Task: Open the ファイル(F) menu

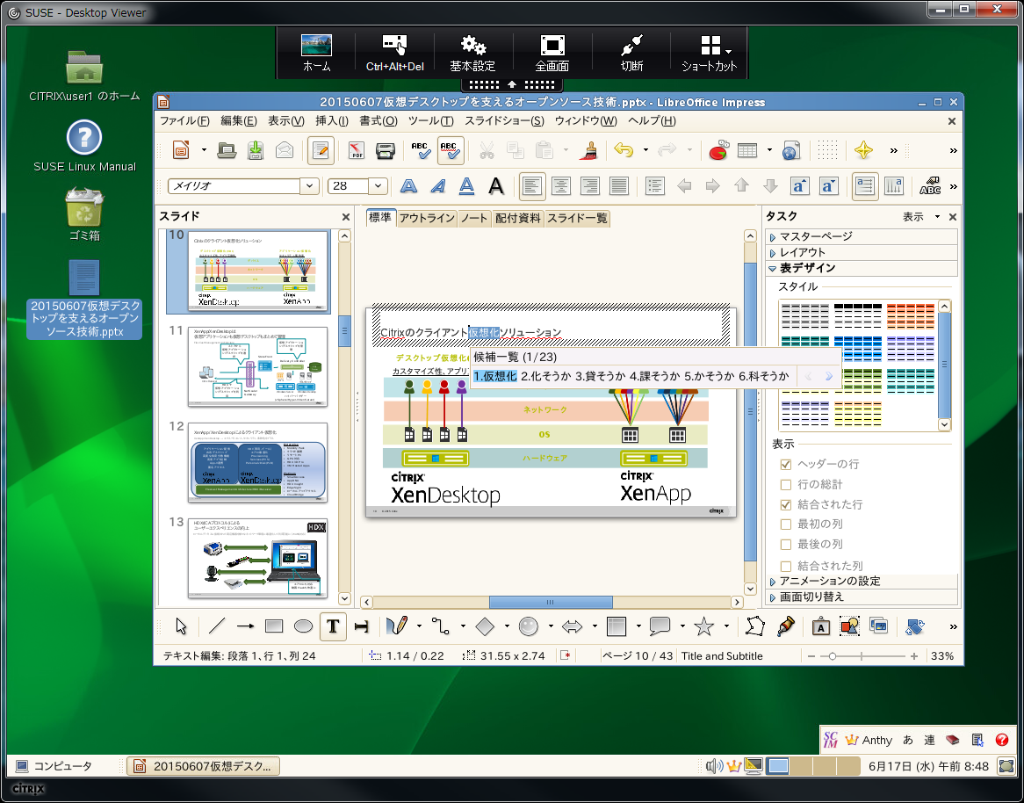Action: coord(184,121)
